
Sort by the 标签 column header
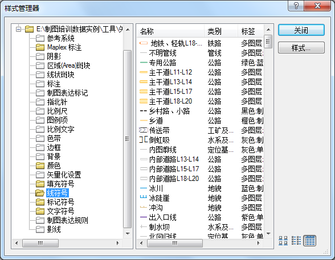pyautogui.click(x=251, y=31)
